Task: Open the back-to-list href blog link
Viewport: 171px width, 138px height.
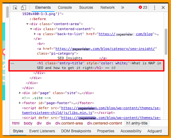Action: [126, 34]
